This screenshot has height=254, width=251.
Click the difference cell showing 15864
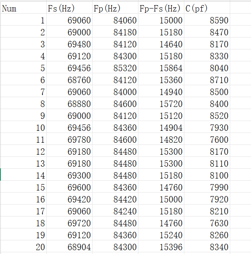point(161,67)
